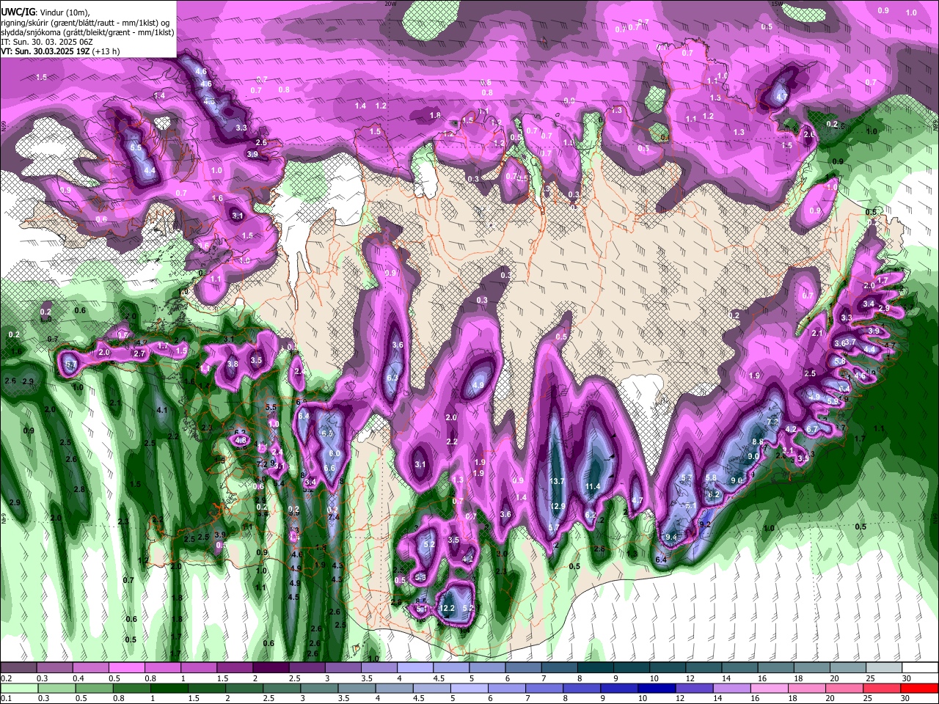939x704 pixels.
Task: Click the 12.2 precipitation value on the map
Action: click(x=447, y=609)
